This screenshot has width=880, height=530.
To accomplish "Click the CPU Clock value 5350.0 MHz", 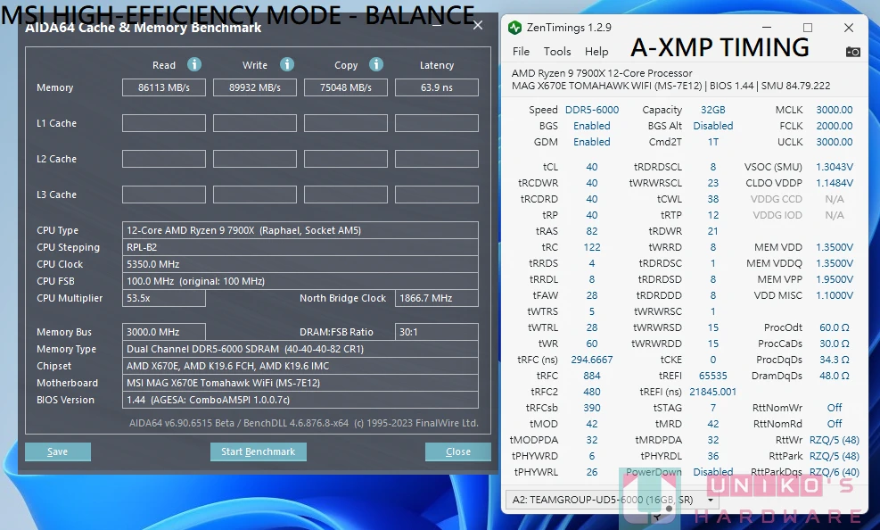I will pyautogui.click(x=300, y=264).
